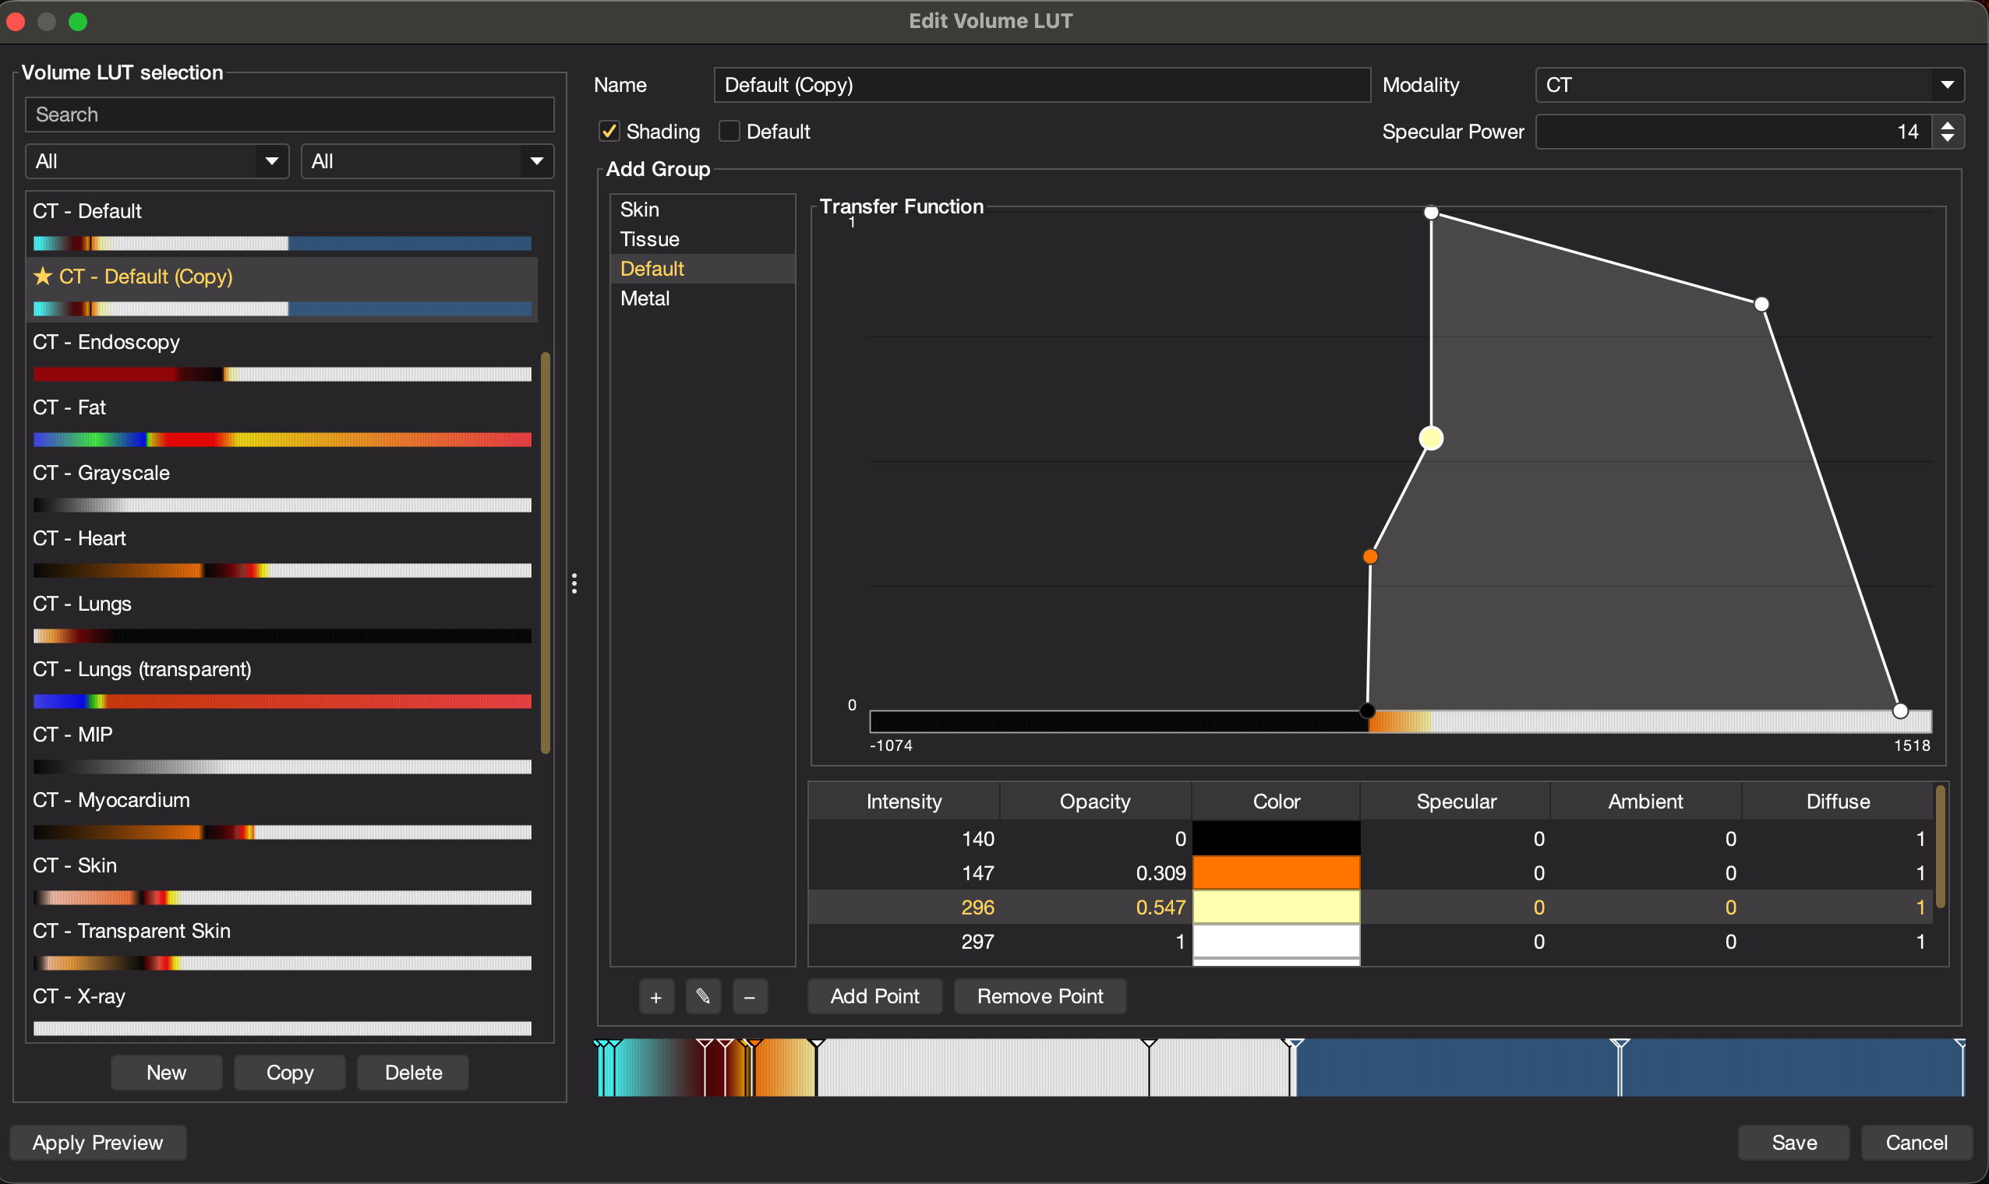Select the CT - Grayscale LUT
Viewport: 1989px width, 1184px height.
[x=283, y=486]
